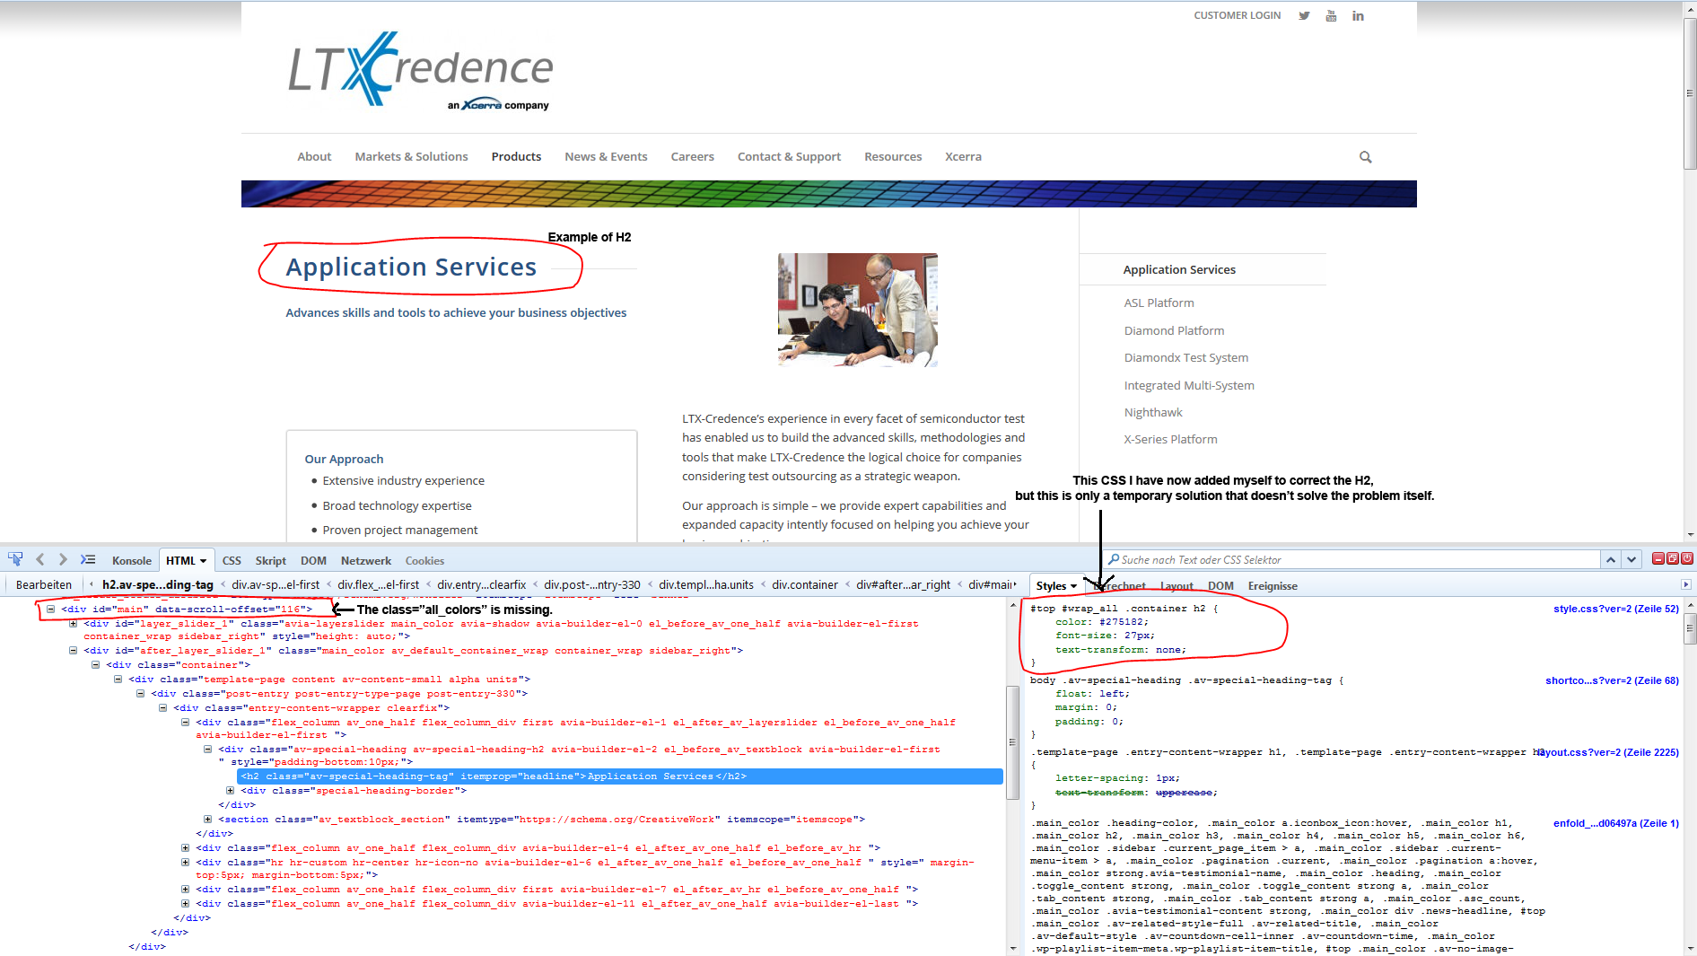Viewport: 1697px width, 956px height.
Task: Open the Diamond Platform sidebar link
Action: 1174,330
